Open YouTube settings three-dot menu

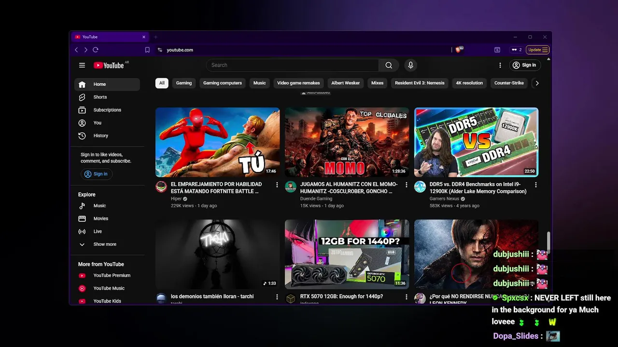(500, 65)
